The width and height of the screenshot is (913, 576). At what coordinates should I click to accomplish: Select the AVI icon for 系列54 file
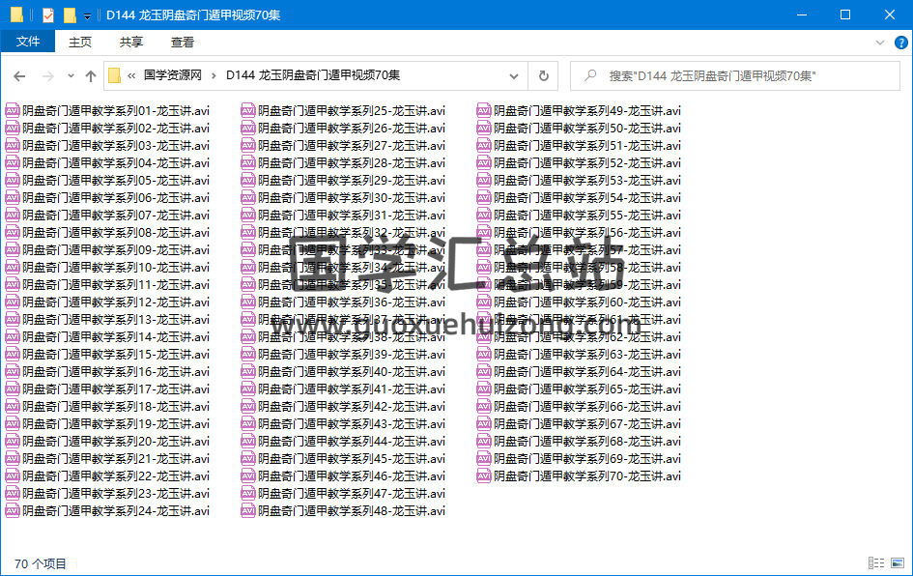coord(484,197)
